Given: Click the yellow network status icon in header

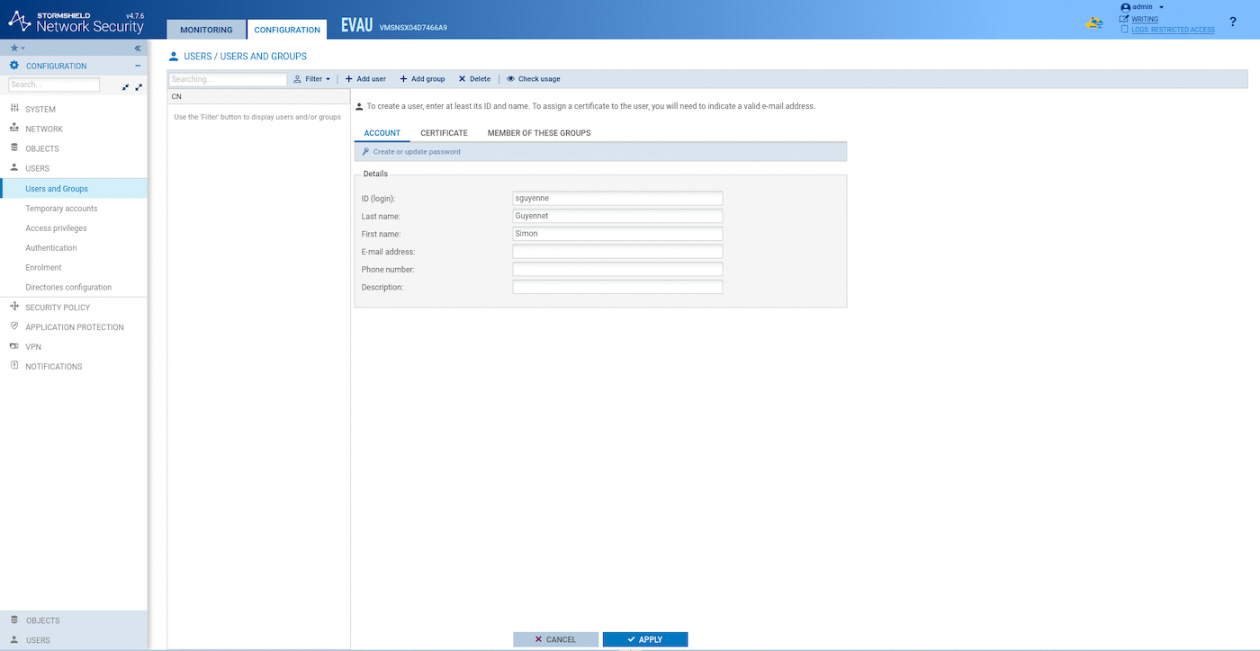Looking at the screenshot, I should point(1094,22).
